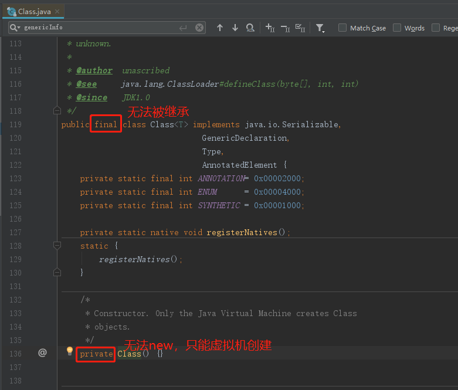Click java.io.Serializable in implements clause

(x=292, y=124)
